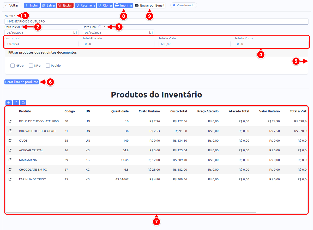Select ACUCAR CRISTAL product name
313x230 pixels.
pos(31,150)
